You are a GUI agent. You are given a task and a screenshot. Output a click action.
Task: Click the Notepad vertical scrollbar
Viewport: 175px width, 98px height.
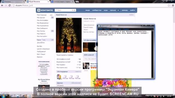152,54
